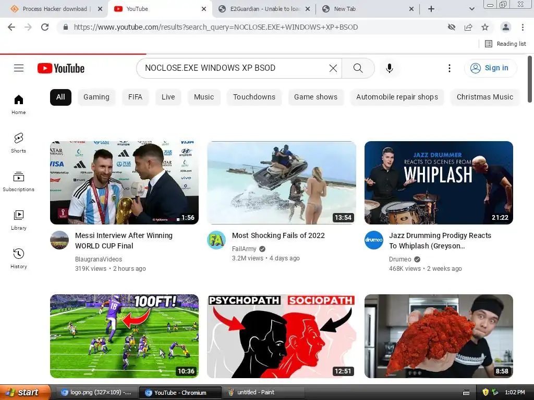
Task: Play the Psychopath Sociopath thumbnail
Action: point(282,336)
